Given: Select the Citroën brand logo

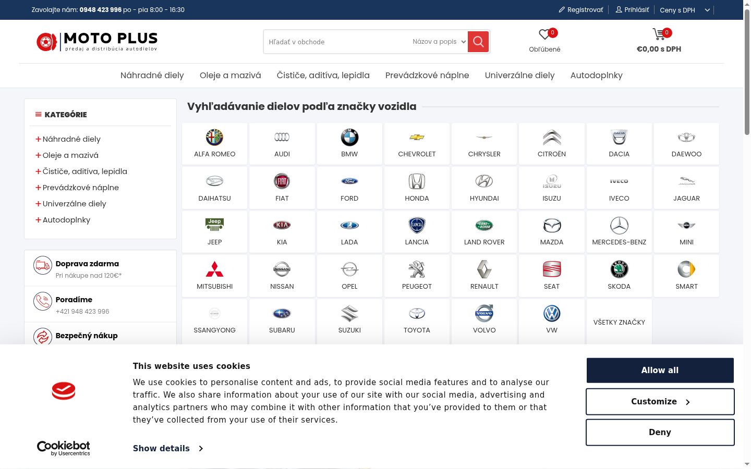Looking at the screenshot, I should click(552, 138).
